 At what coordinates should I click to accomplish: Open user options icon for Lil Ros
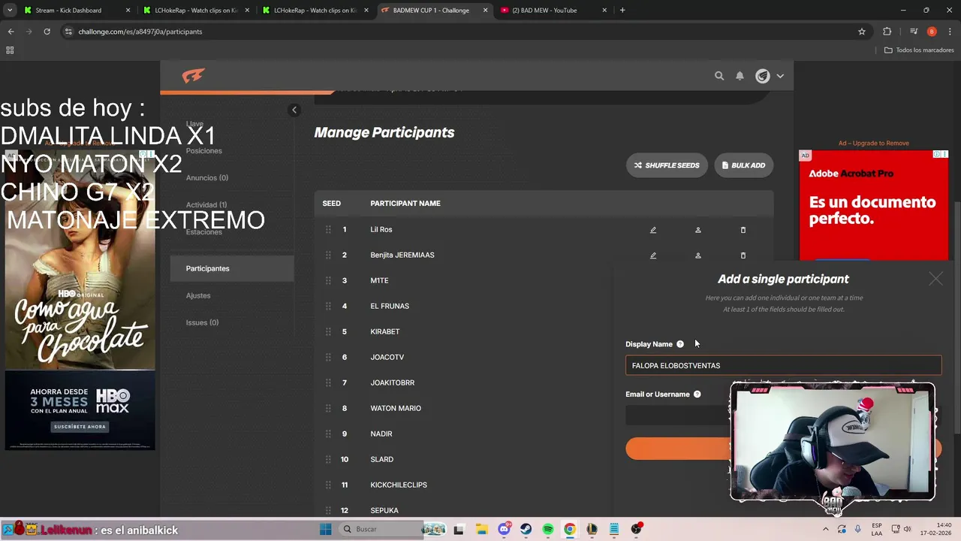(x=698, y=230)
